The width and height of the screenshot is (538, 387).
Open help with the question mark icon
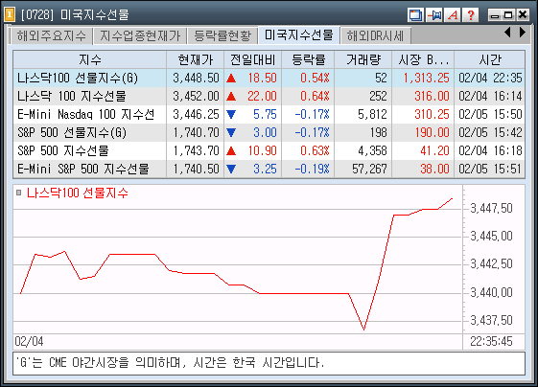pos(471,14)
